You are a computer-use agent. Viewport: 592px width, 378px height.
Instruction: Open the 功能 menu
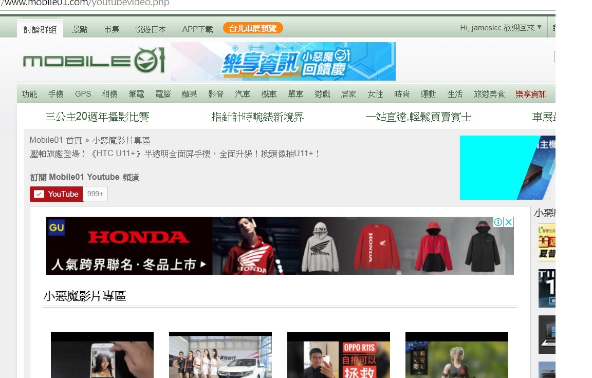(29, 94)
